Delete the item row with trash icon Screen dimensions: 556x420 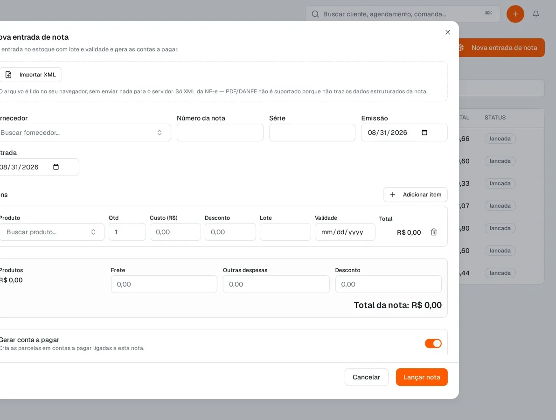pyautogui.click(x=434, y=232)
